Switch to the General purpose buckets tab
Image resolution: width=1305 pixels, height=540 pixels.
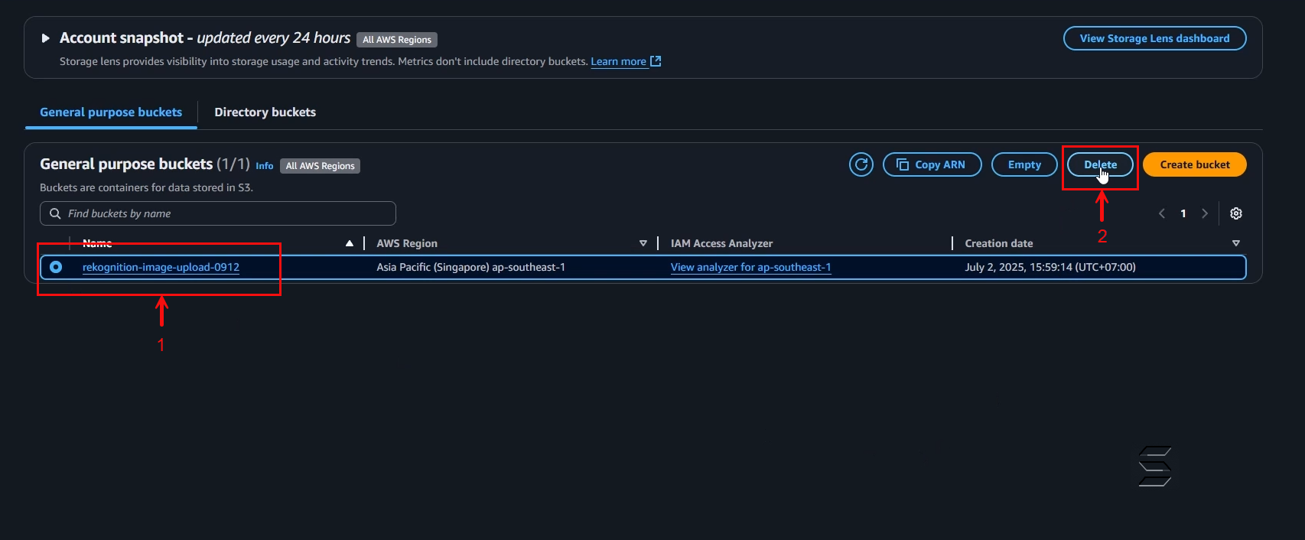111,112
